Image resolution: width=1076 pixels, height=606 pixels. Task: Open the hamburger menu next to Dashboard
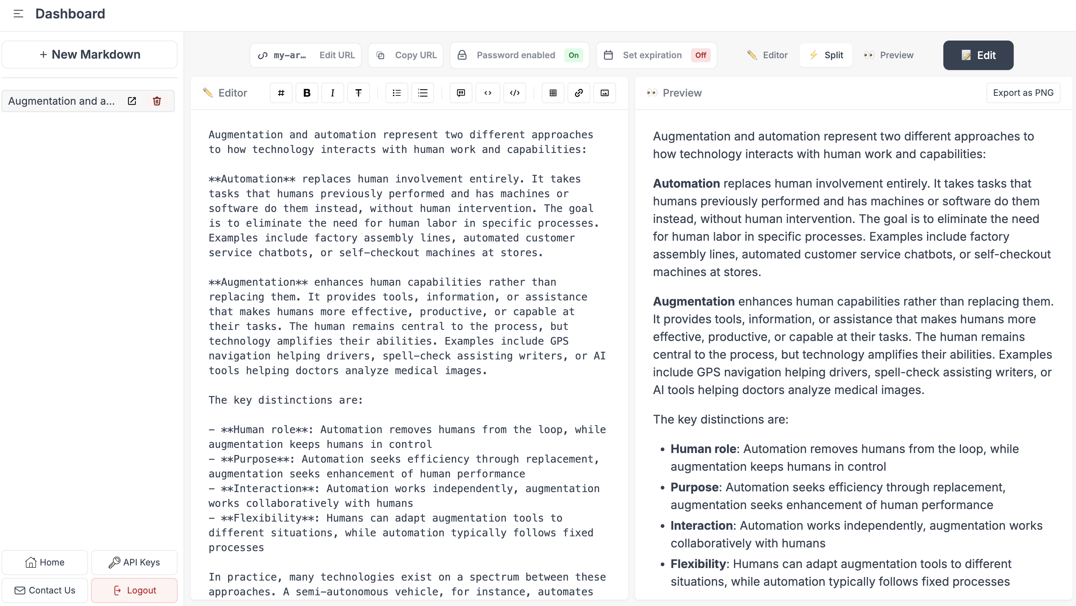[18, 13]
